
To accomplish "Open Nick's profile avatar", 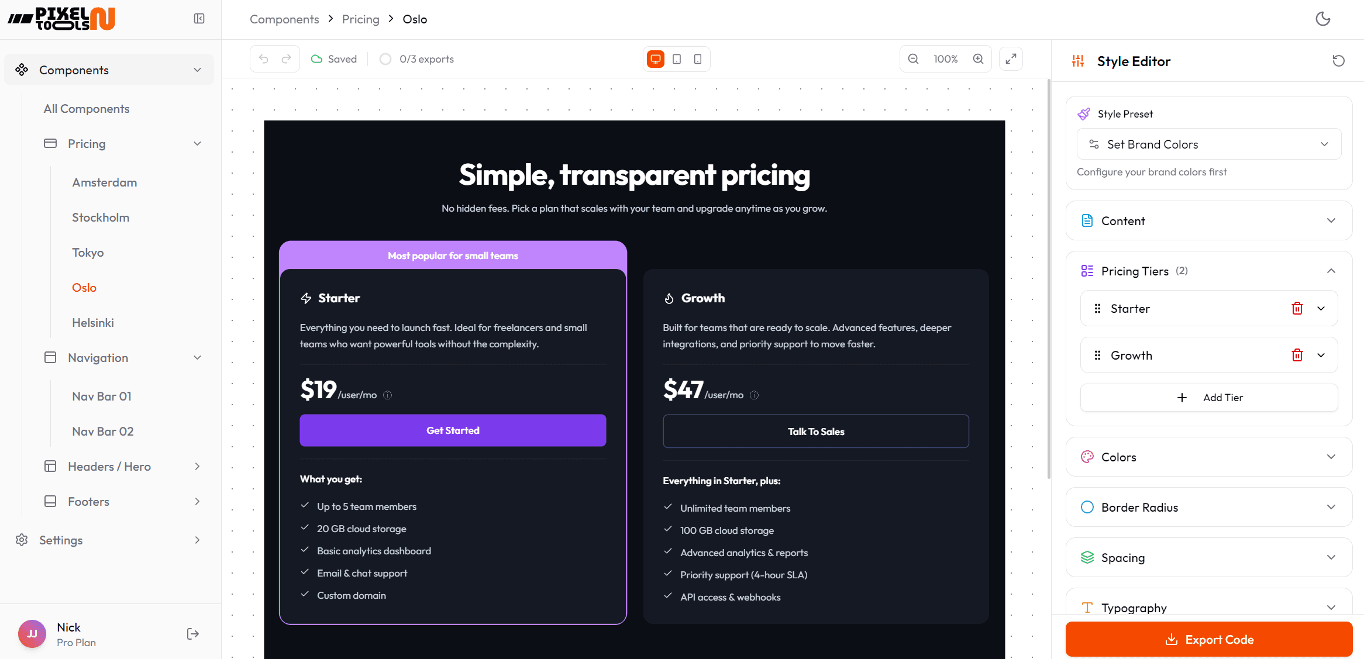I will click(x=32, y=633).
